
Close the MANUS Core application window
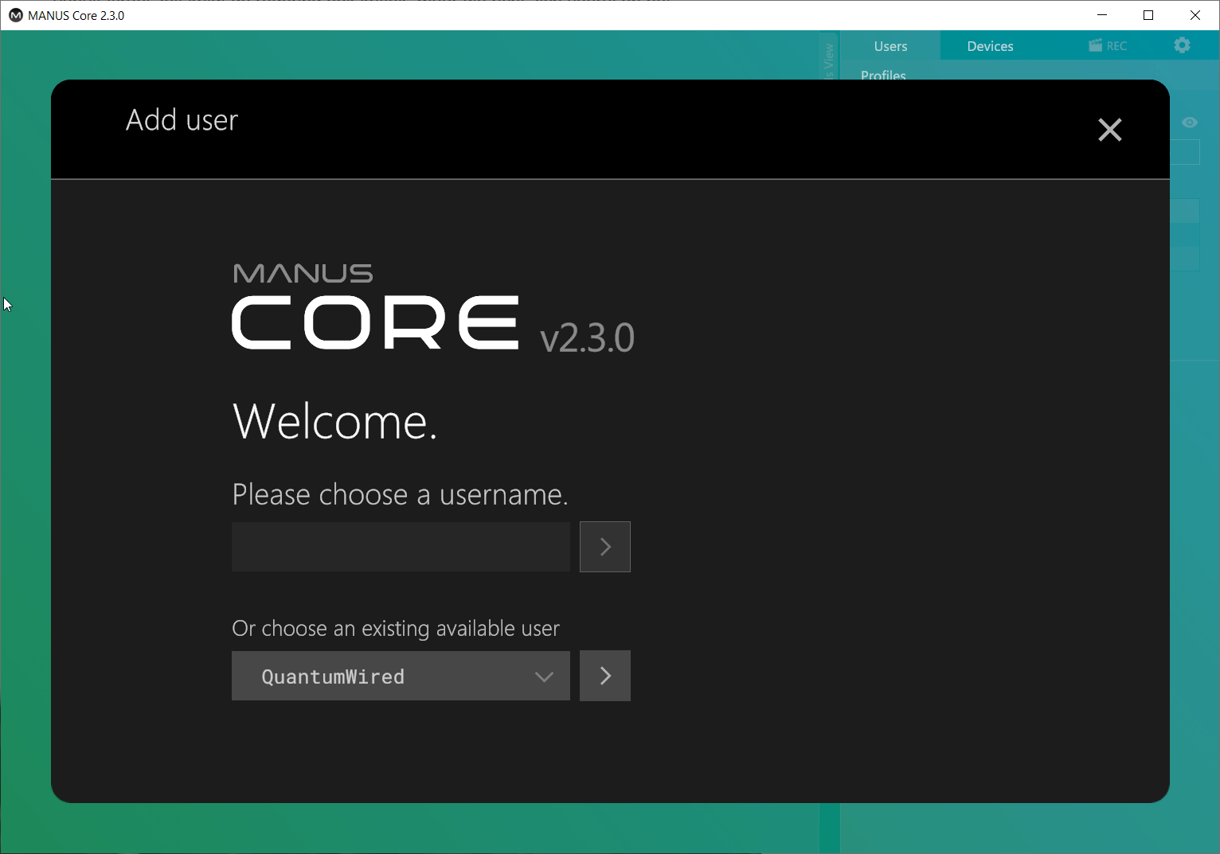[1195, 15]
